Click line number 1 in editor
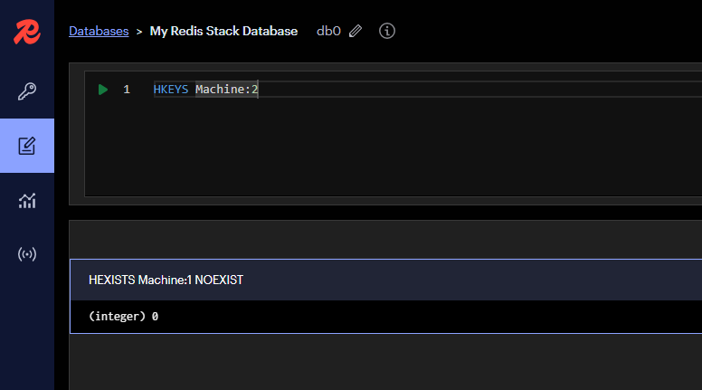 tap(127, 90)
